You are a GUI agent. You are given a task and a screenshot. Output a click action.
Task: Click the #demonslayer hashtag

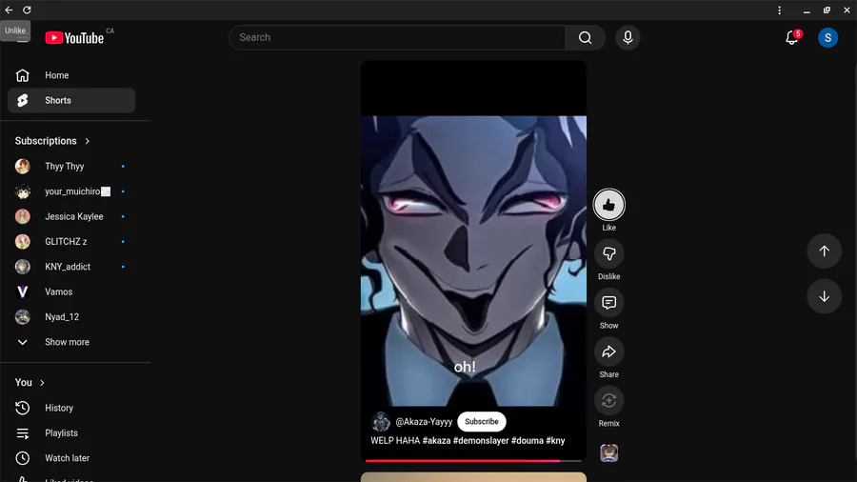click(481, 440)
